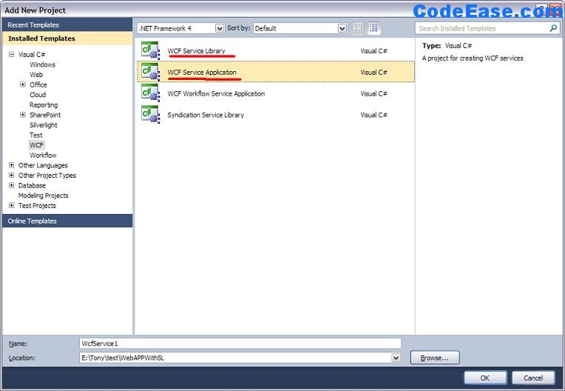The height and width of the screenshot is (391, 565).
Task: Expand the Office node
Action: (x=23, y=84)
